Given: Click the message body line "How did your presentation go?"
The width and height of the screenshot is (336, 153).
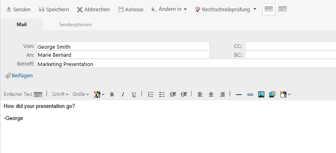Looking at the screenshot, I should coord(39,106).
